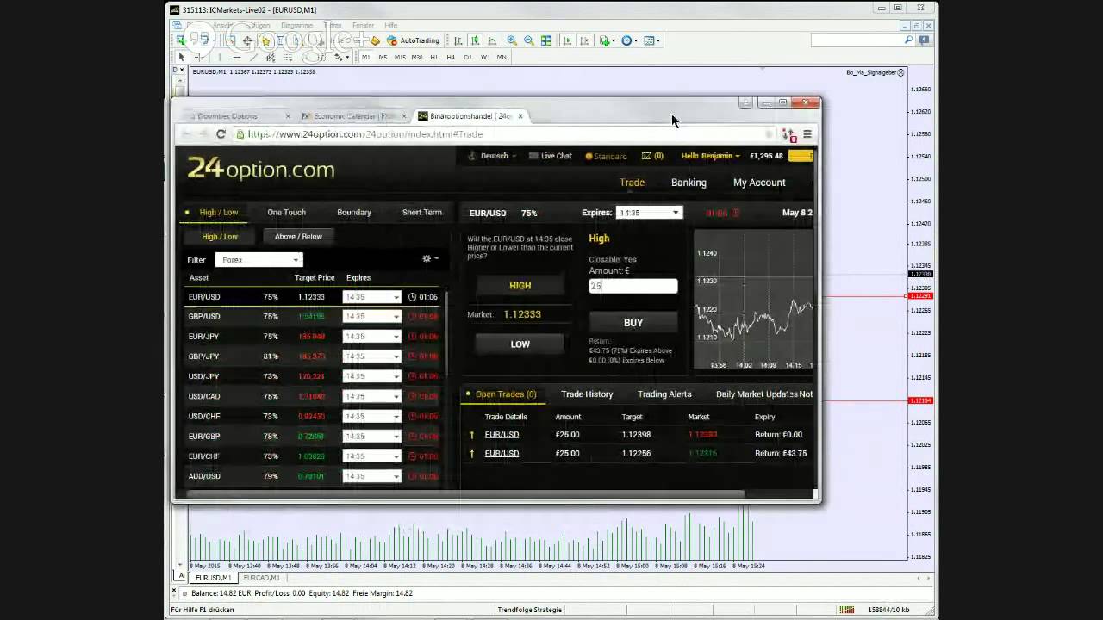The image size is (1103, 620).
Task: Open EUR/JPY row expiry dropdown
Action: [x=371, y=337]
